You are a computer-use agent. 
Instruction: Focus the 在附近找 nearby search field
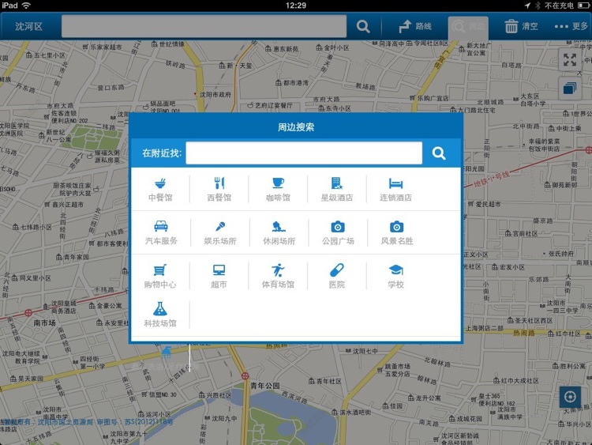[304, 153]
